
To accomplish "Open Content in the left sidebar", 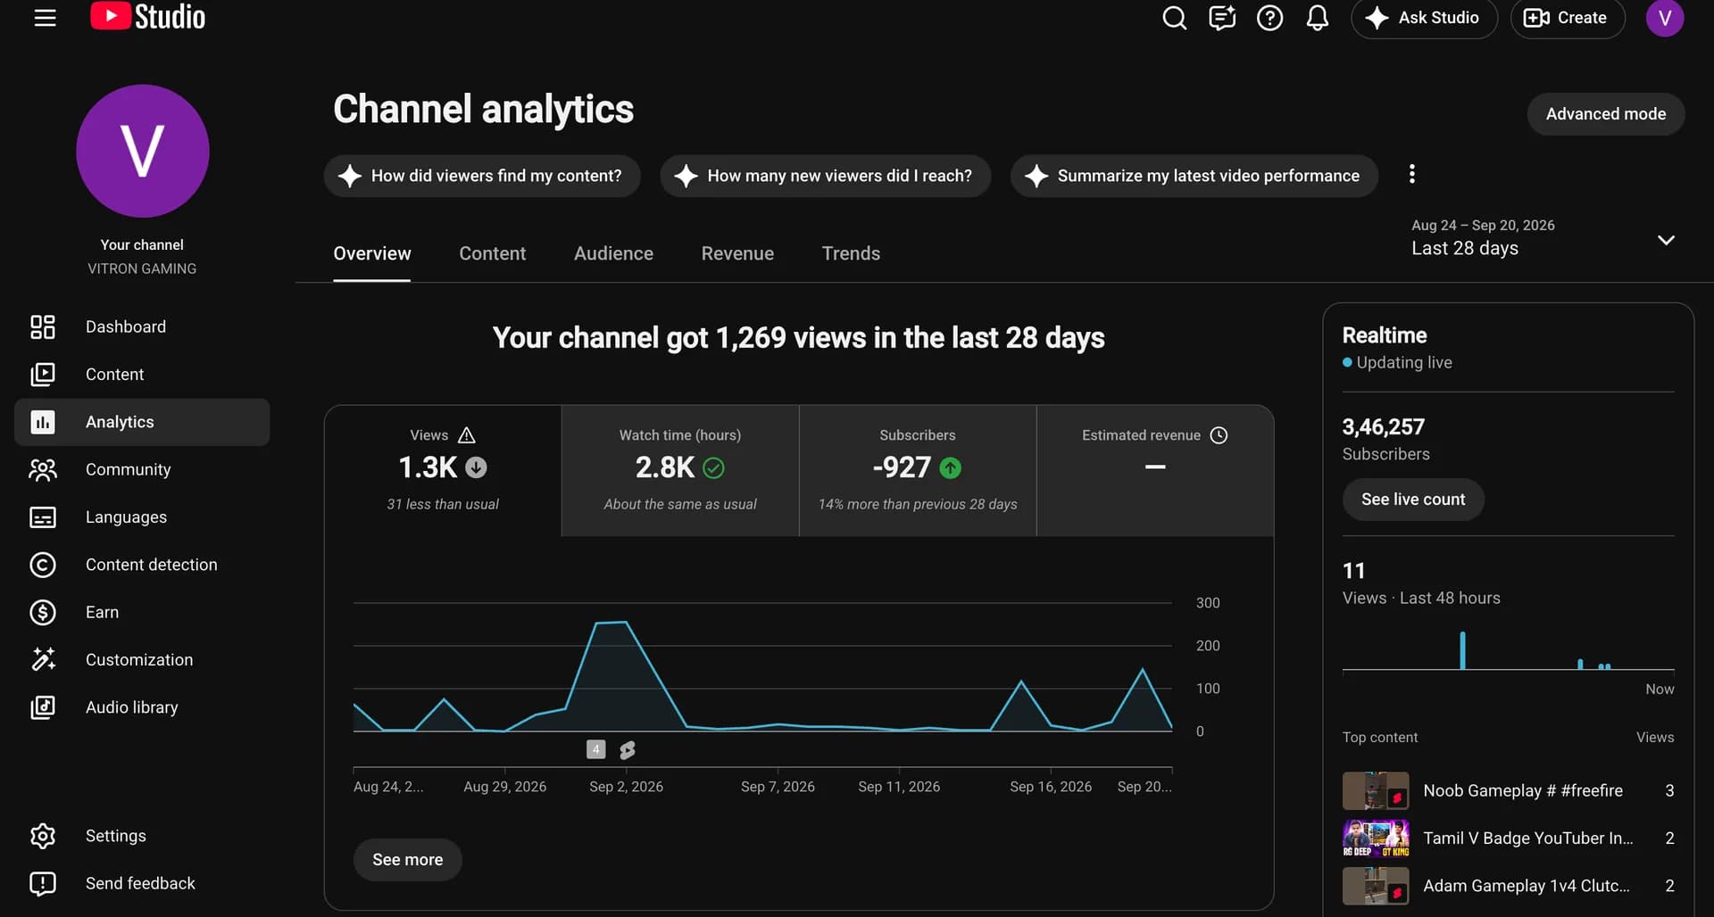I will coord(142,375).
